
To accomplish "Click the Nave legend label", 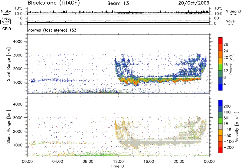I will tap(230, 21).
